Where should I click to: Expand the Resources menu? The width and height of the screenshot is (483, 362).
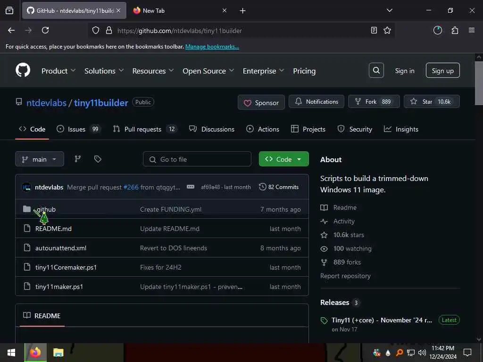pyautogui.click(x=153, y=71)
